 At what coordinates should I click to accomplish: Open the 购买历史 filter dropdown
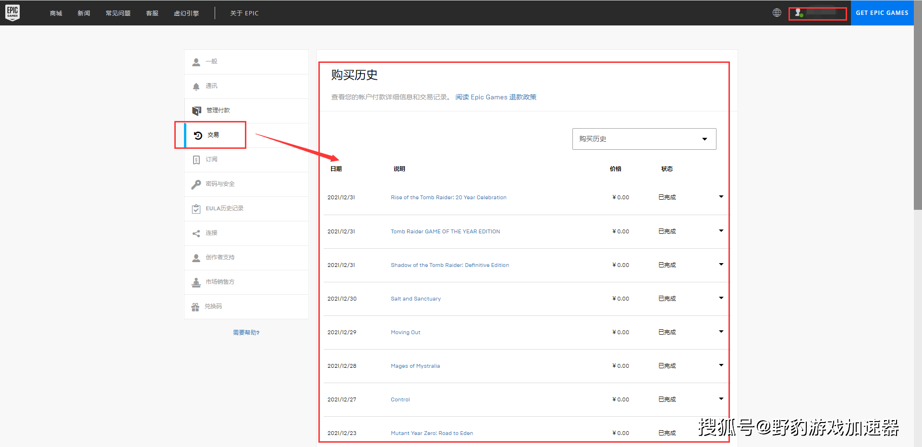pyautogui.click(x=644, y=139)
